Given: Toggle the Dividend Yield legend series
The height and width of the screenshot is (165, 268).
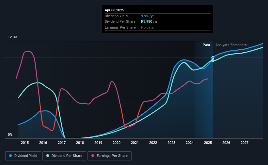Looking at the screenshot, I should (23, 156).
